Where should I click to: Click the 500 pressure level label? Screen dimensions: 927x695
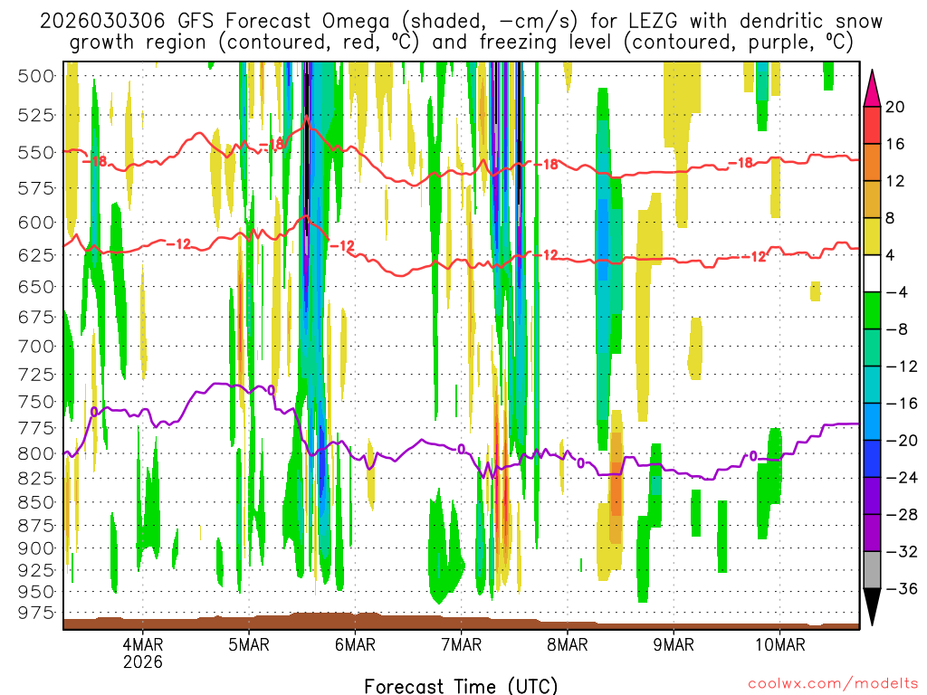point(35,76)
